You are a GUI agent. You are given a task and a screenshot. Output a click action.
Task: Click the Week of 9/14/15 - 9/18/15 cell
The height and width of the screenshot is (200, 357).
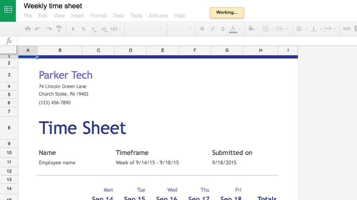[147, 162]
